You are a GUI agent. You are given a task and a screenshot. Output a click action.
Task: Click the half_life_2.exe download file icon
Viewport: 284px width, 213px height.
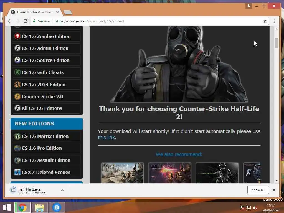13,190
